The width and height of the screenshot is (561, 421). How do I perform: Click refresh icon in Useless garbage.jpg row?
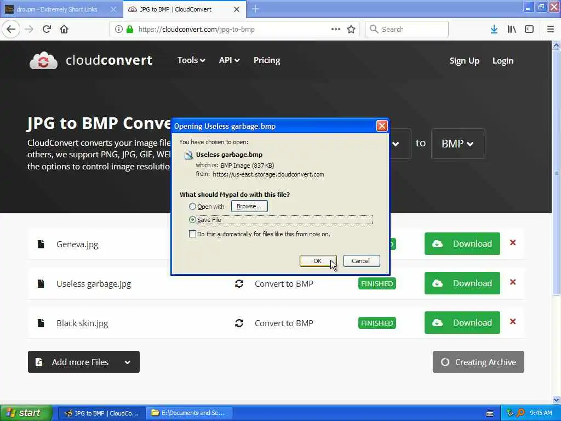pyautogui.click(x=239, y=283)
